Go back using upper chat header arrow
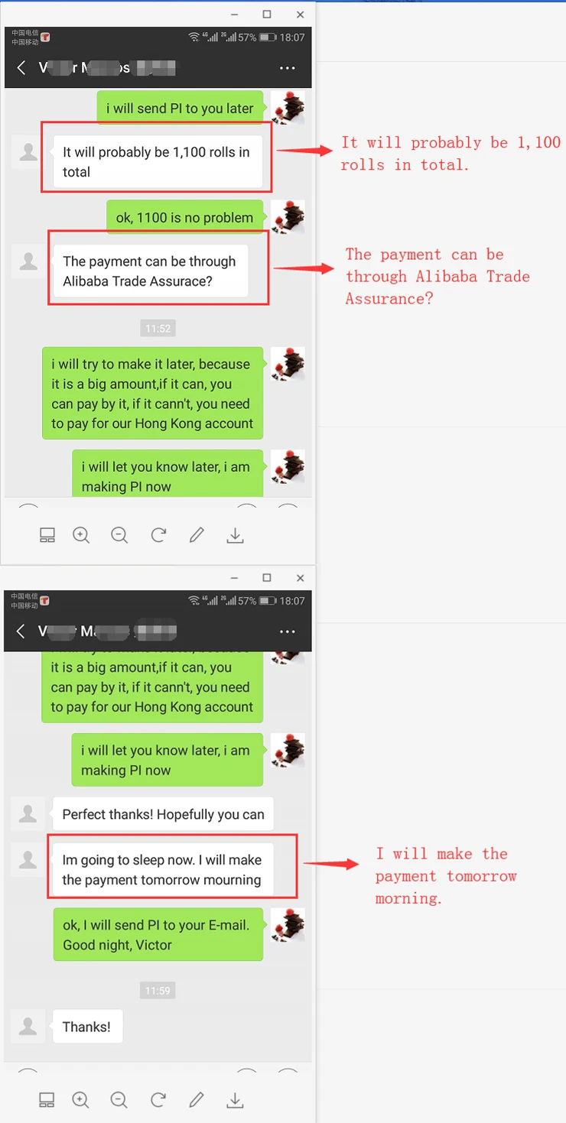Image resolution: width=566 pixels, height=1123 pixels. point(21,67)
